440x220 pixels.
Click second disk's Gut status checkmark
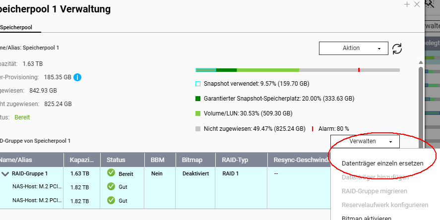tap(111, 201)
